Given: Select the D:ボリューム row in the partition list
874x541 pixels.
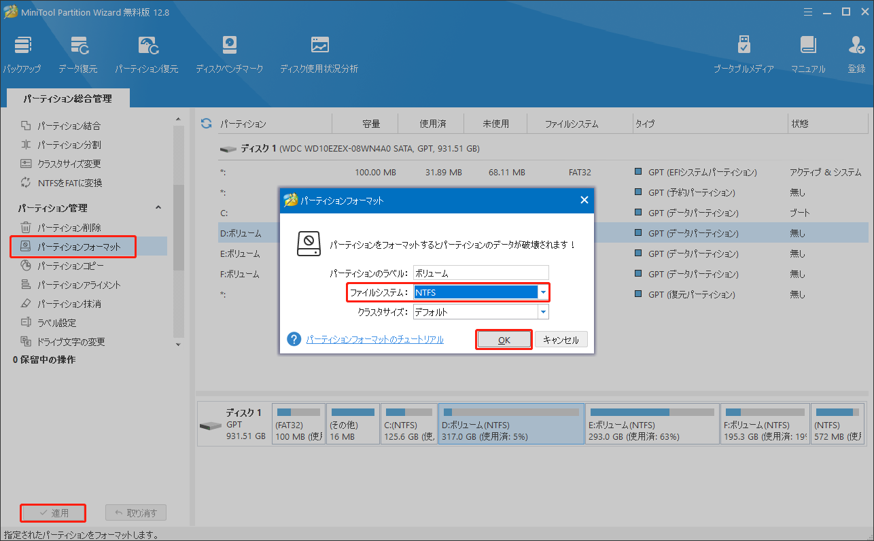Looking at the screenshot, I should click(x=543, y=233).
